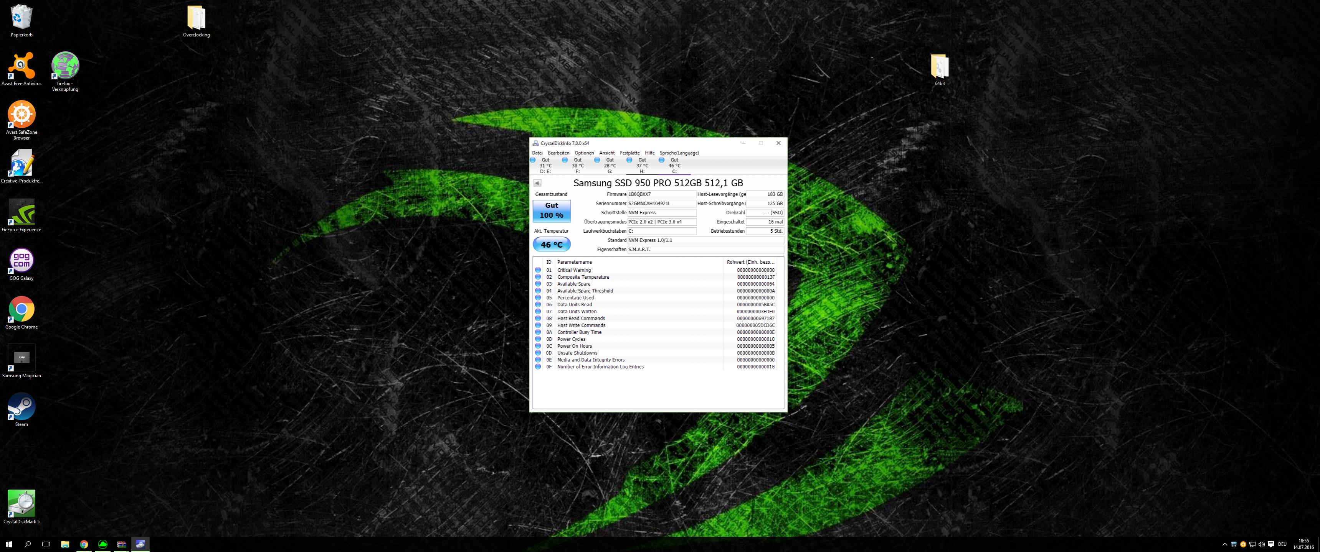Select the D: E: disk entry
Screen dimensions: 1320x552
click(x=545, y=165)
